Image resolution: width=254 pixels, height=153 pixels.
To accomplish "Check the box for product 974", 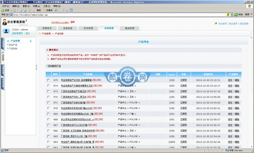I will pos(49,86).
